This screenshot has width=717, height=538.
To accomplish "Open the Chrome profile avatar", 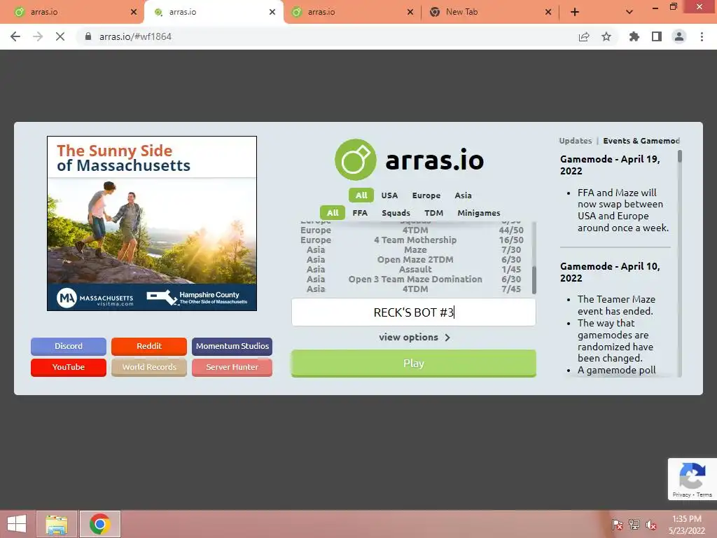I will click(x=679, y=36).
